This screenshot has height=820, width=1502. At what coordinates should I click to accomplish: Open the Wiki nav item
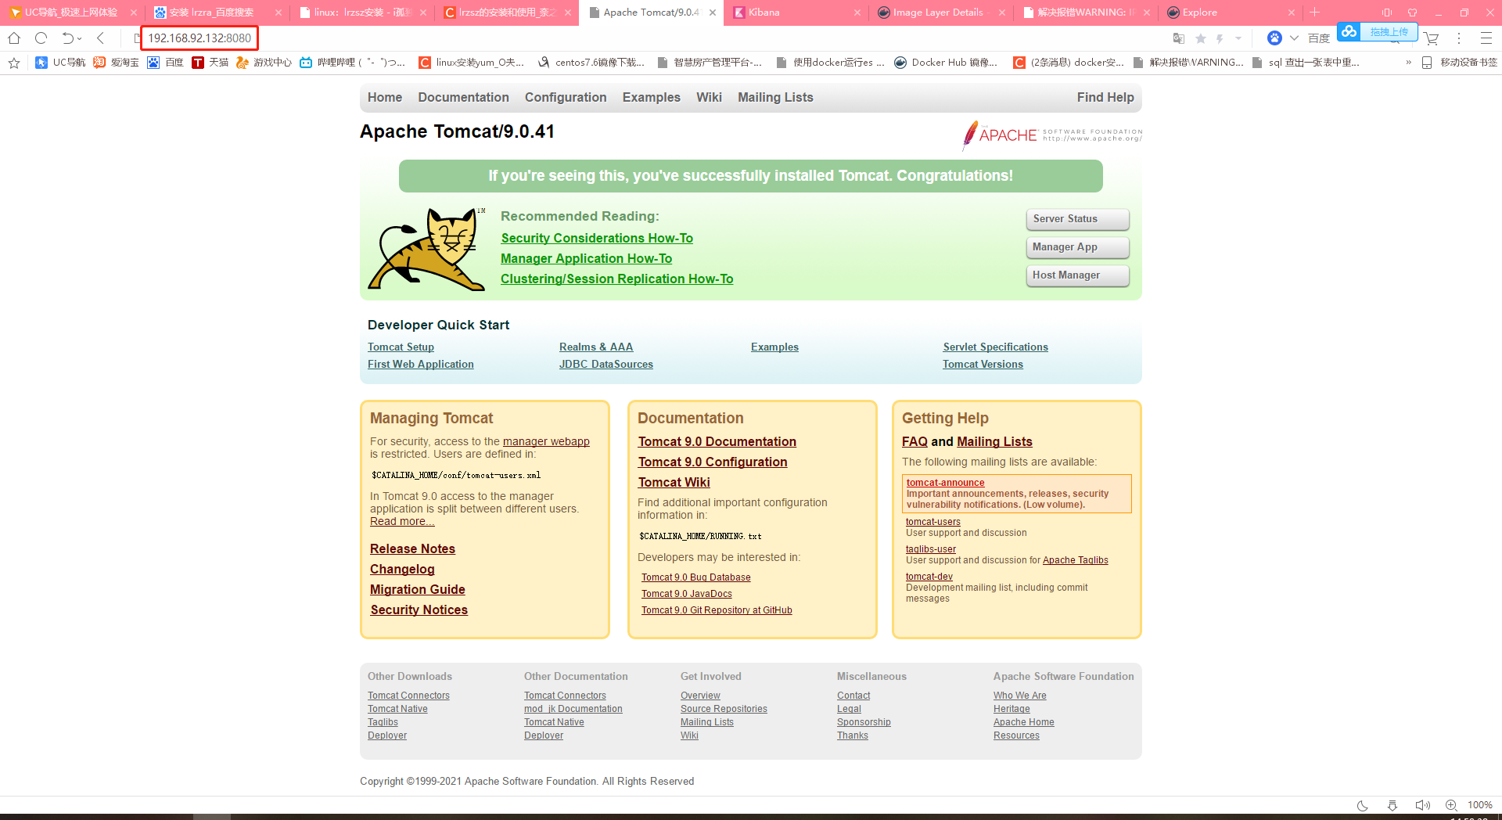pos(709,97)
